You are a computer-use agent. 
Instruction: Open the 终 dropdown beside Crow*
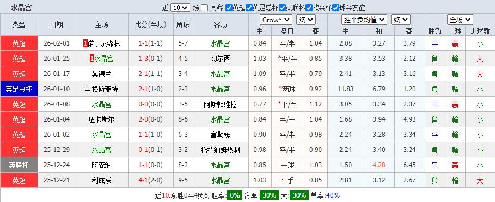point(306,20)
